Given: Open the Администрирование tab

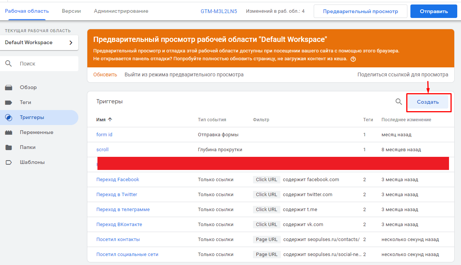Looking at the screenshot, I should coord(121,11).
